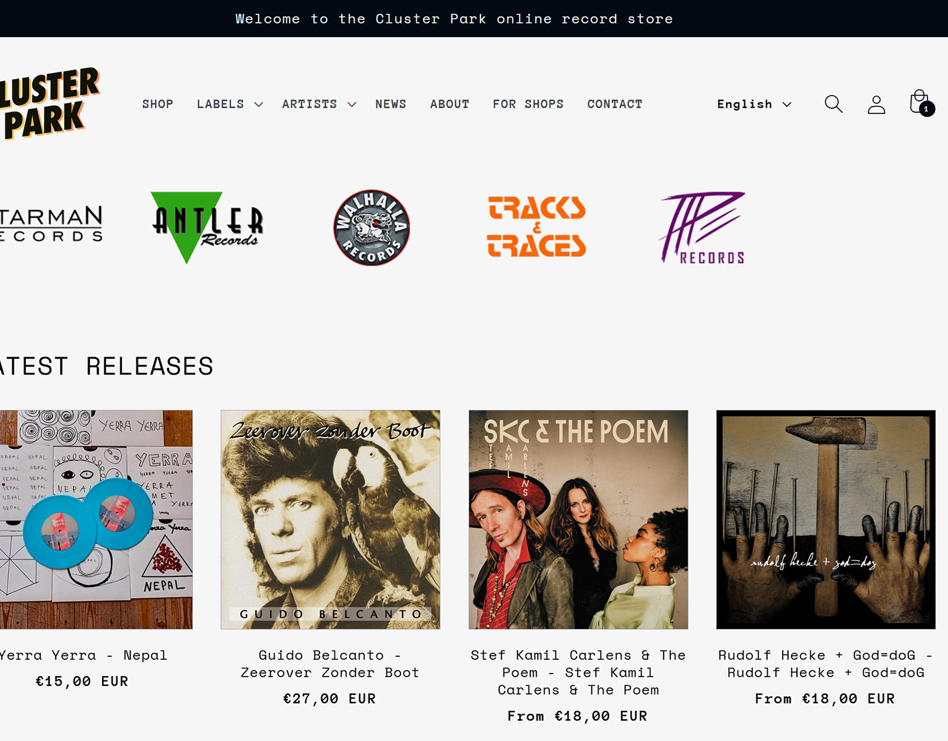The height and width of the screenshot is (741, 948).
Task: View the SKC & The Poem album cover
Action: (578, 519)
